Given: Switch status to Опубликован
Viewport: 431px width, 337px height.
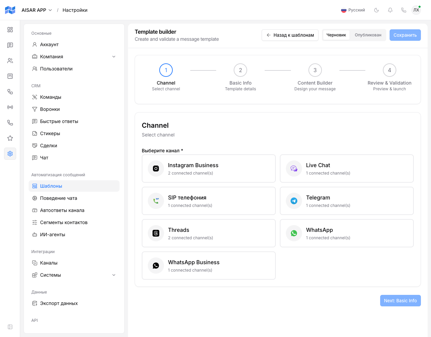Looking at the screenshot, I should pyautogui.click(x=368, y=35).
